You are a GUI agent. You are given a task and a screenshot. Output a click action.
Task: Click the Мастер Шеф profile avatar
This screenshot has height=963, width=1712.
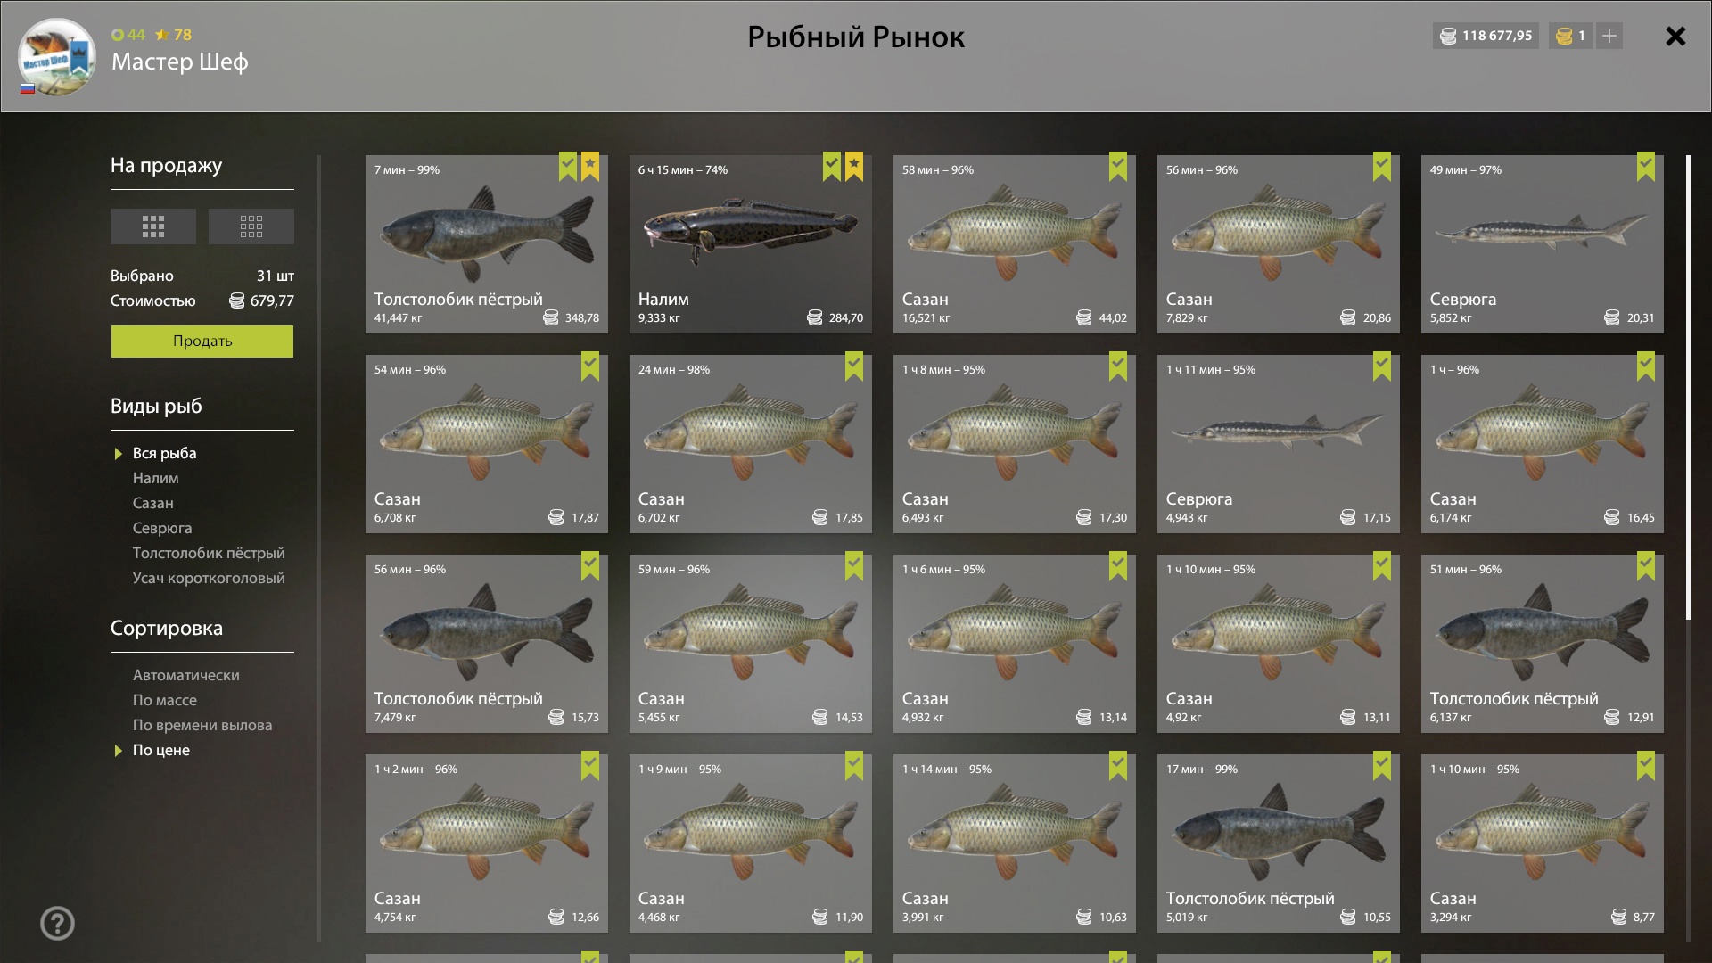(57, 57)
